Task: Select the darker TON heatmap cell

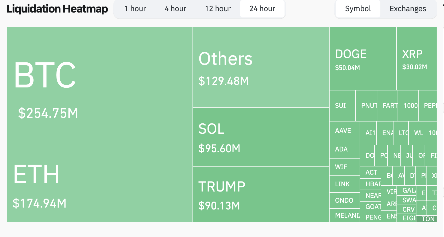Action: [427, 219]
